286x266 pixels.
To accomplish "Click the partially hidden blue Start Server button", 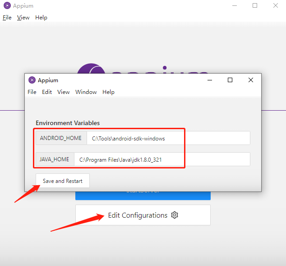I will pos(143,196).
